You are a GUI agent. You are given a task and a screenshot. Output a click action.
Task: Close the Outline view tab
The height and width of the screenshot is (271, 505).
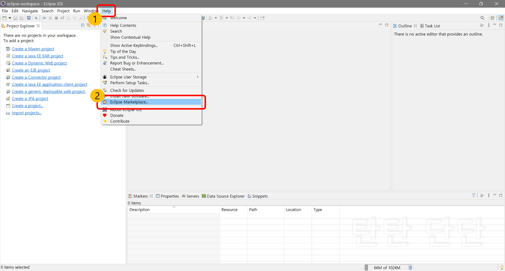point(415,26)
